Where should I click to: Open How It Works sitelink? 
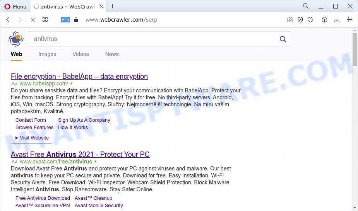tap(73, 128)
